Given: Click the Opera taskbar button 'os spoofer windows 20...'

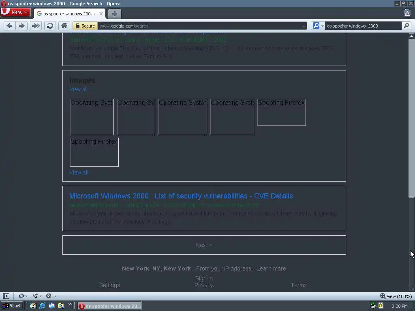Looking at the screenshot, I should click(x=109, y=306).
